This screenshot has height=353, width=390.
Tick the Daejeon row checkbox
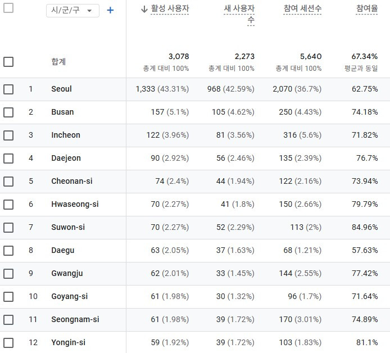(8, 158)
